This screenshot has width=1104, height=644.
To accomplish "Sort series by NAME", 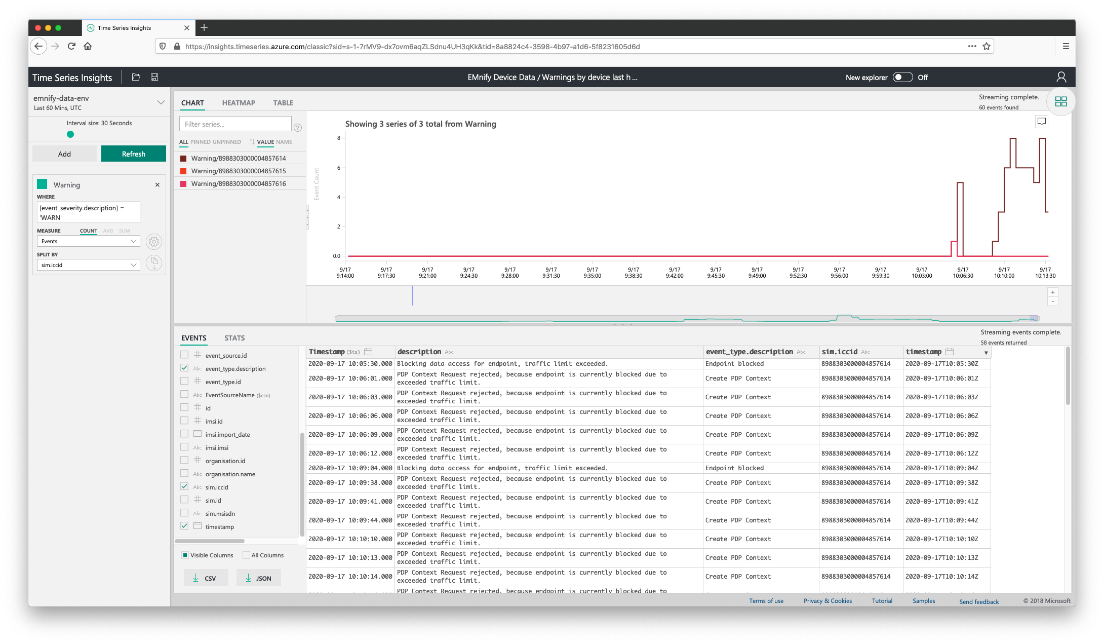I will tap(284, 142).
